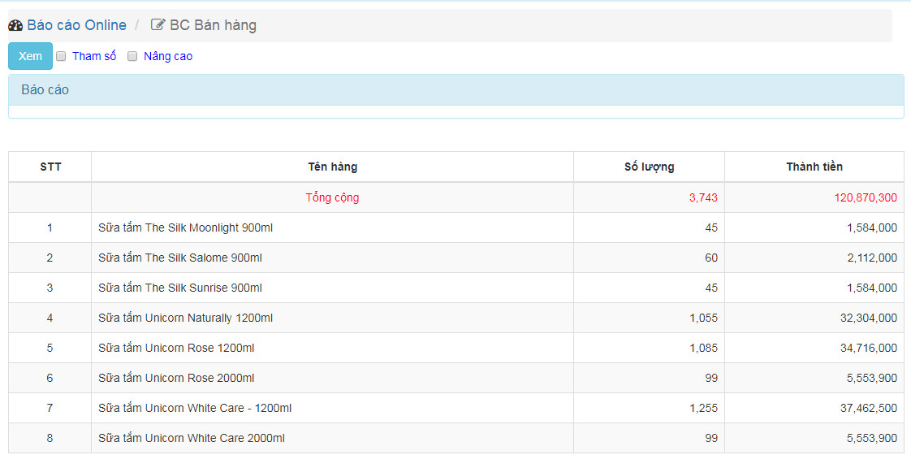Click the total quantity 3,743
This screenshot has width=911, height=455.
pos(704,197)
